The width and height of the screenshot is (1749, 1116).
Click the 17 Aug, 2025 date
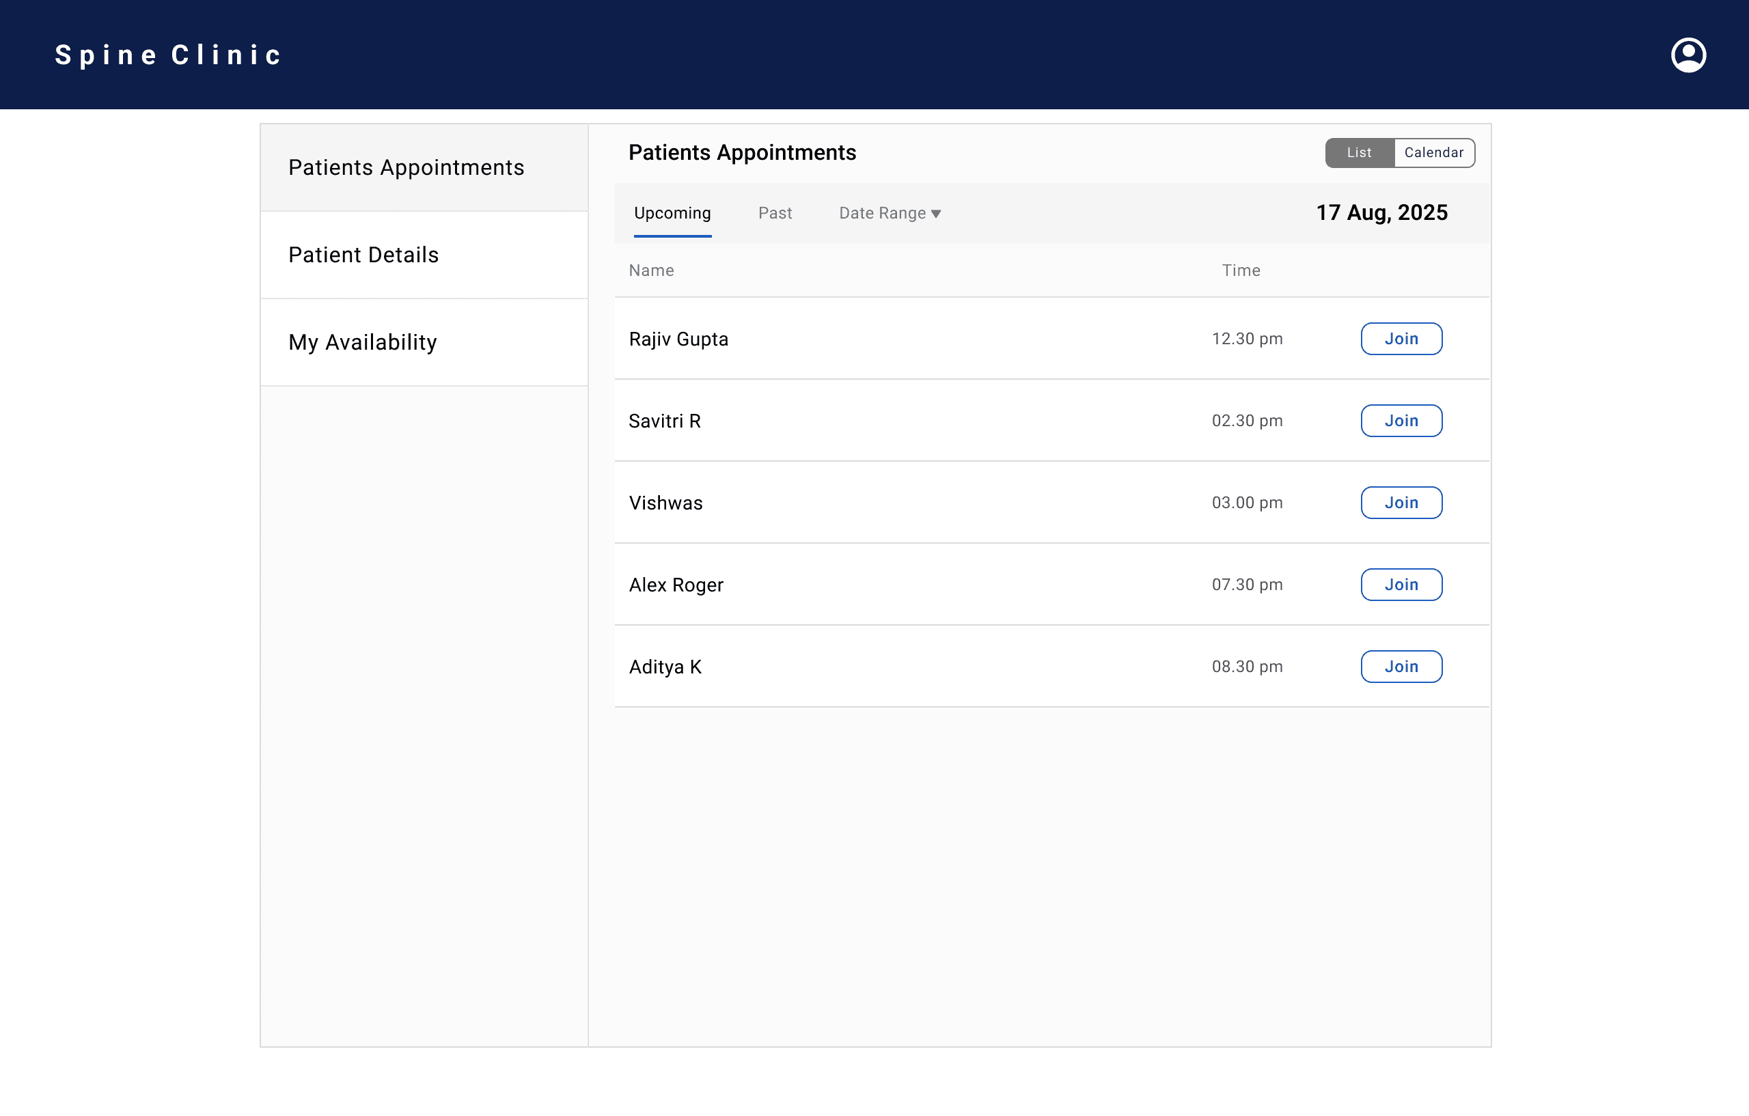(x=1381, y=212)
